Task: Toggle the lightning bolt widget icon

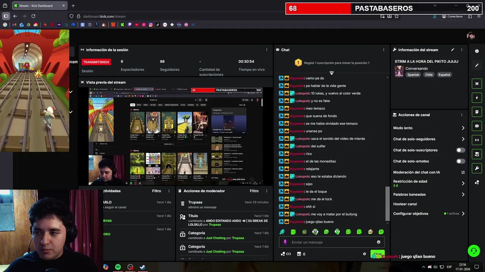Action: [x=477, y=98]
